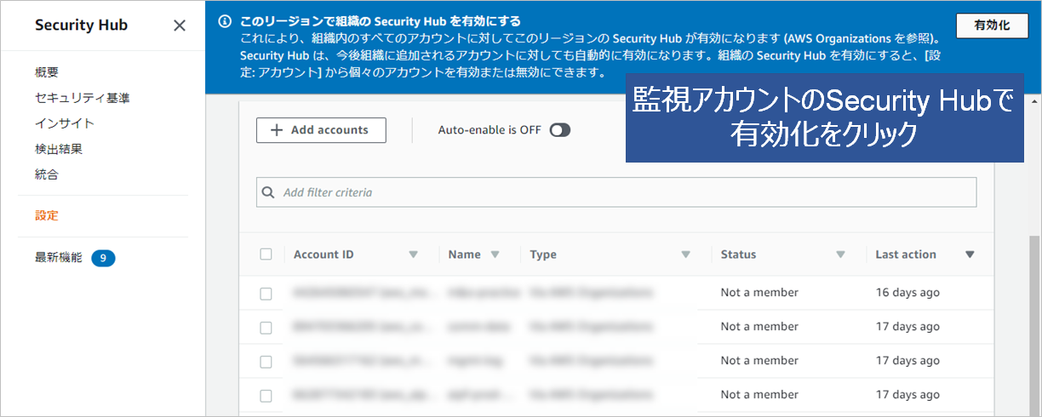Viewport: 1042px width, 417px height.
Task: Click the 9 badge beside 最新機能
Action: pyautogui.click(x=103, y=258)
